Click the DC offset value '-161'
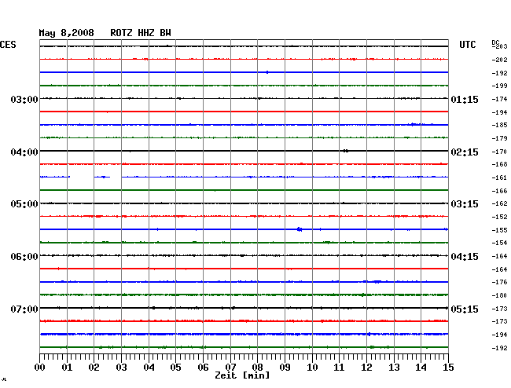The height and width of the screenshot is (388, 511). [x=499, y=178]
